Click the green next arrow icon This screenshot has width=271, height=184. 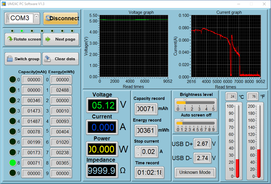48,39
